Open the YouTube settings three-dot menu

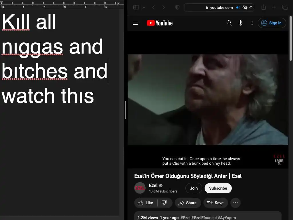tap(252, 23)
